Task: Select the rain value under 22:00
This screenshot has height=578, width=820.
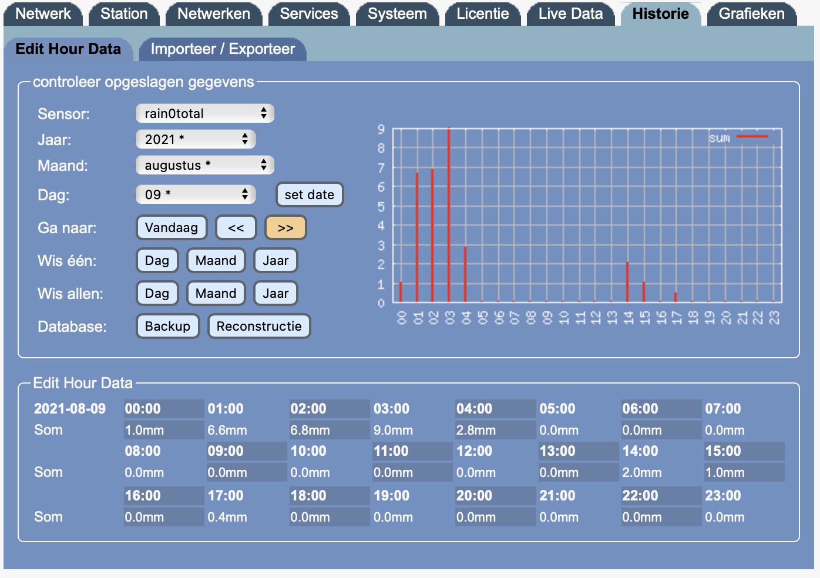Action: (x=661, y=517)
